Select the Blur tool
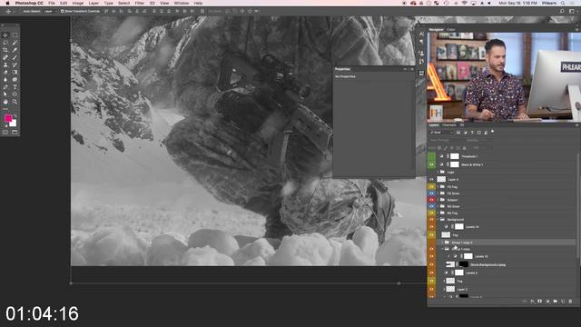581x327 pixels. click(x=5, y=79)
